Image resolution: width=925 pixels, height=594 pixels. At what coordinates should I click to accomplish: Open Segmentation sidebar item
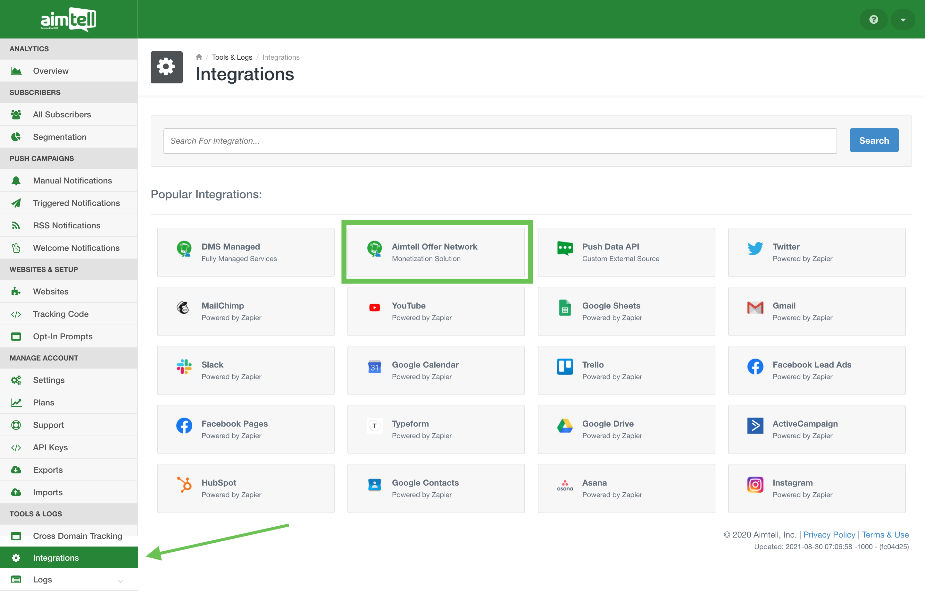(x=59, y=137)
